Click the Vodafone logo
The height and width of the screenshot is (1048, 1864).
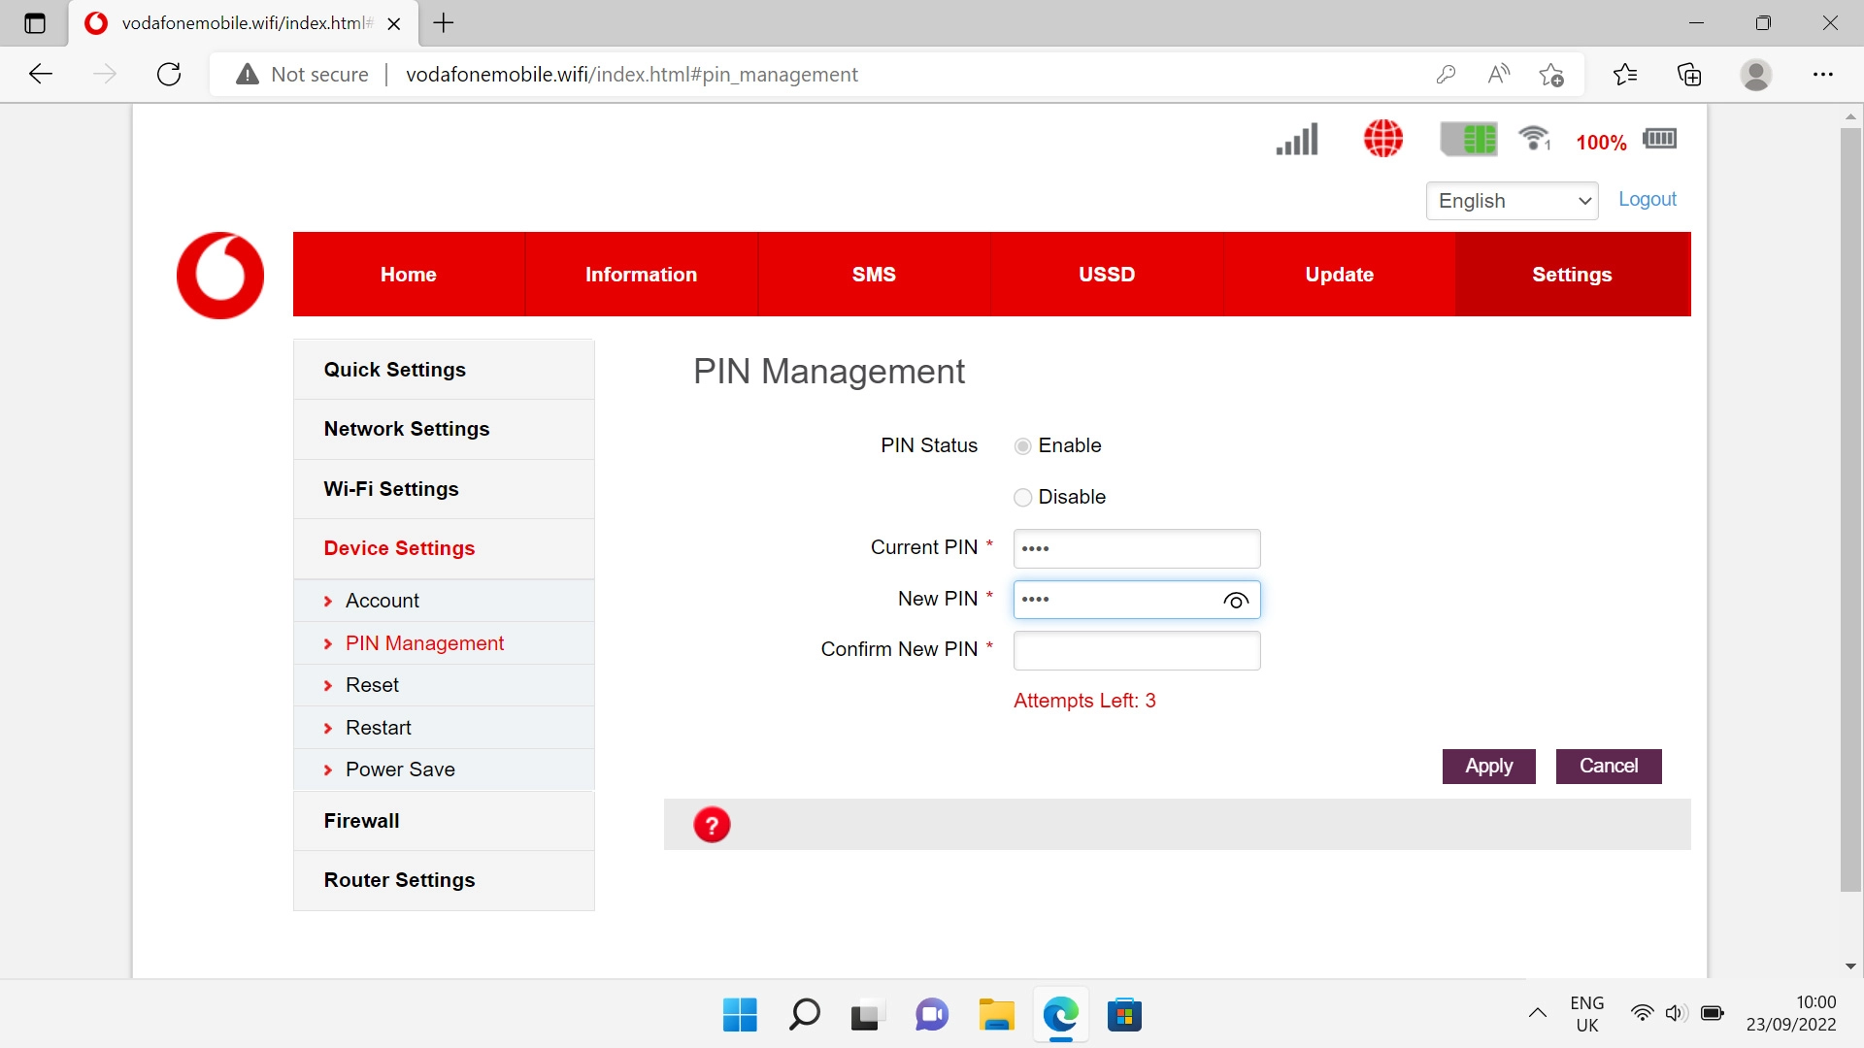point(220,276)
